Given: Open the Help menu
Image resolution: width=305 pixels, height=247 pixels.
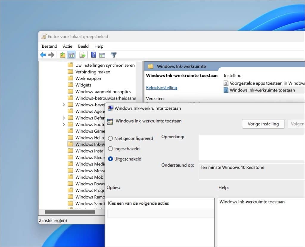Looking at the screenshot, I should tap(99, 46).
